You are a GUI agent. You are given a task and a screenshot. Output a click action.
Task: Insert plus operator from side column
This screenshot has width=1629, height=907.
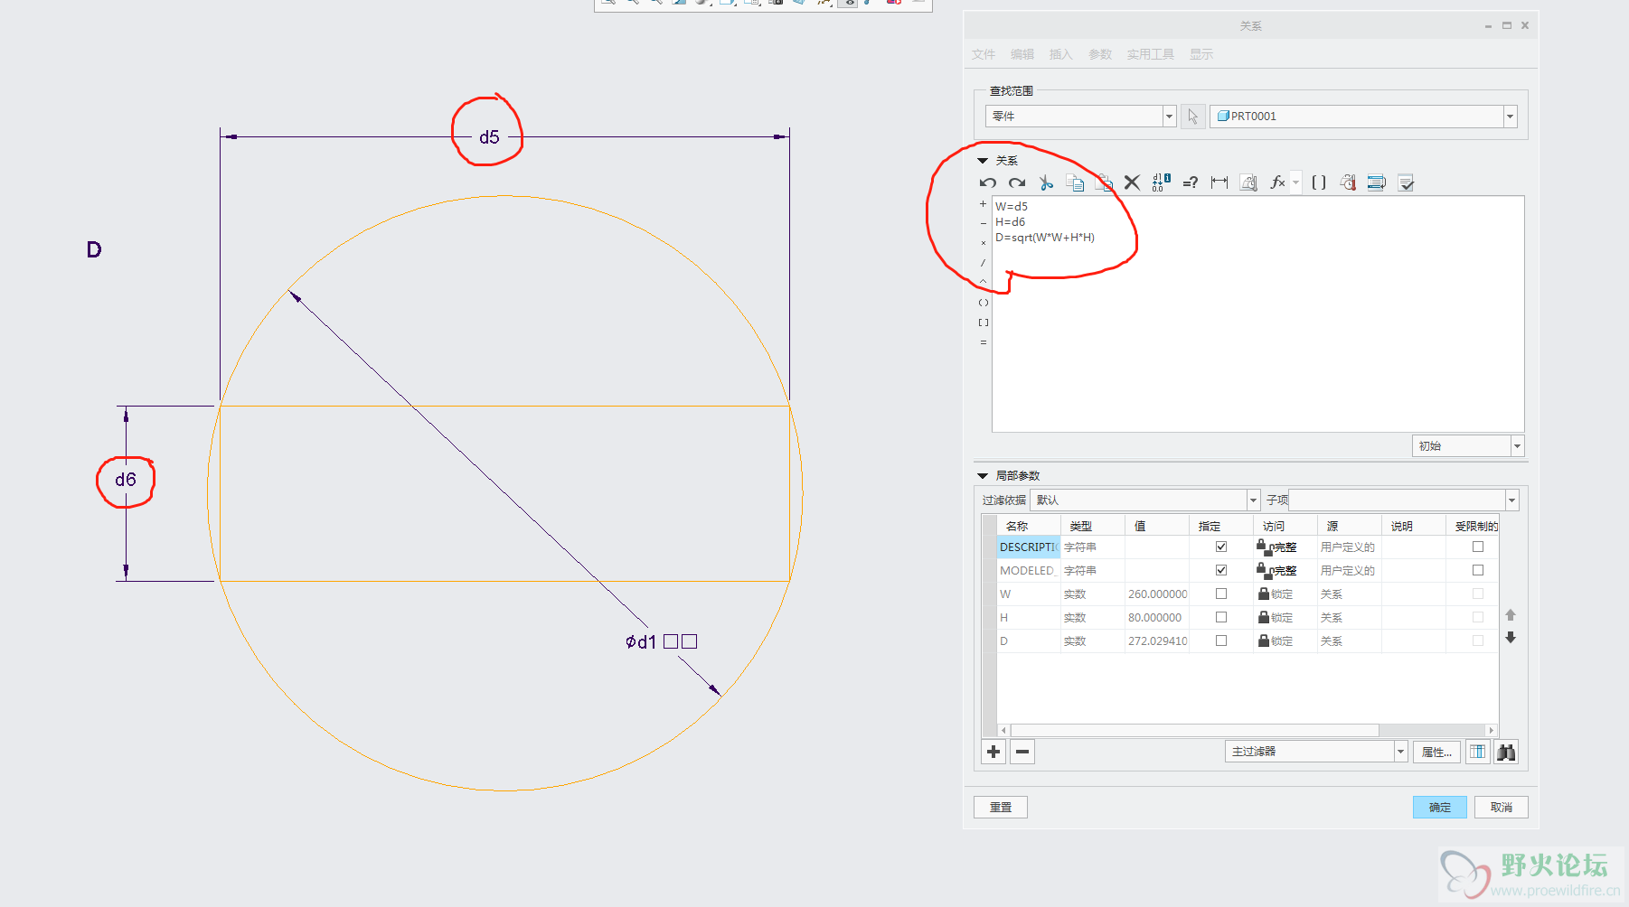984,204
